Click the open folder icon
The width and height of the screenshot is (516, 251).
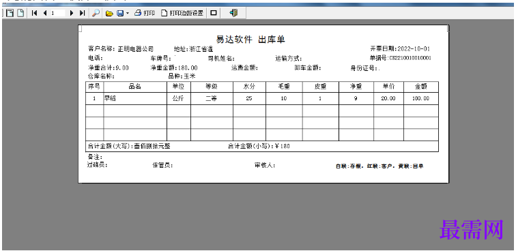click(x=109, y=14)
